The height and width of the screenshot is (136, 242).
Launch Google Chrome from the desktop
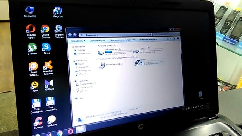click(45, 31)
